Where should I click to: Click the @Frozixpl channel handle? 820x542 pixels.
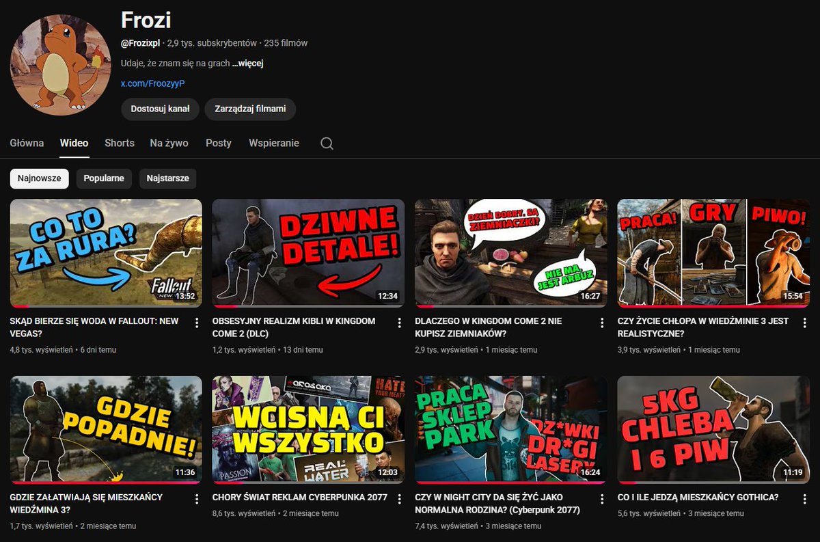141,43
